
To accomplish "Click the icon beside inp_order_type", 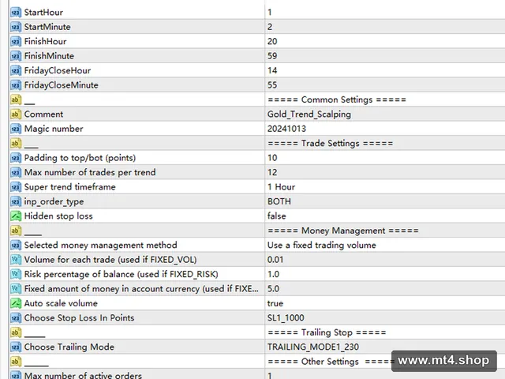I will pyautogui.click(x=16, y=201).
